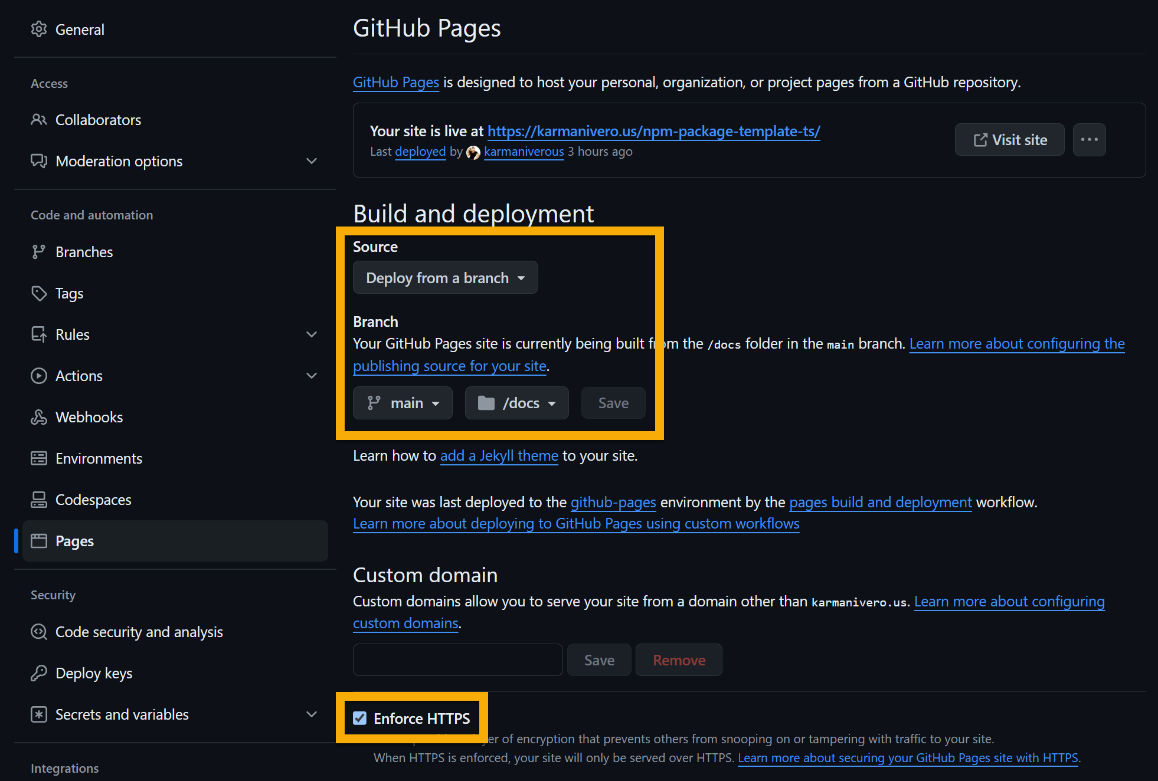Select the Pages menu item
The height and width of the screenshot is (781, 1158).
[x=175, y=541]
